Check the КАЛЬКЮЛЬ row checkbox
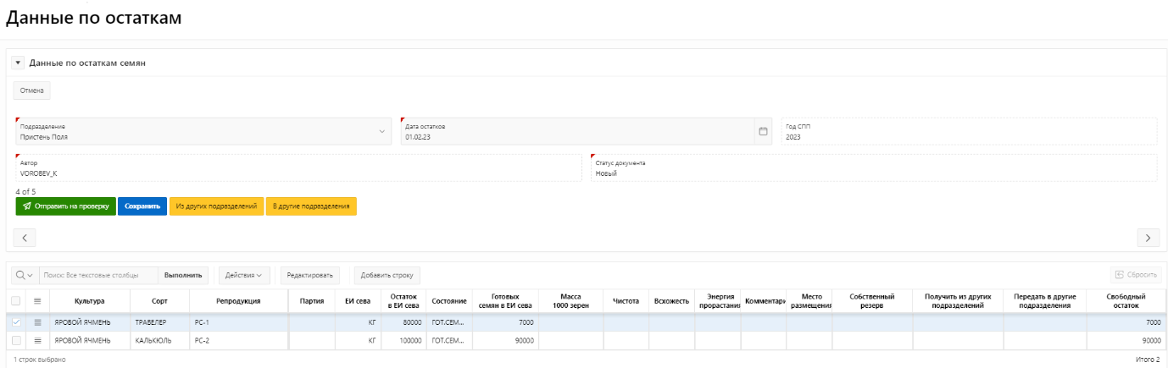Screen dimensions: 1168x368 click(x=16, y=340)
